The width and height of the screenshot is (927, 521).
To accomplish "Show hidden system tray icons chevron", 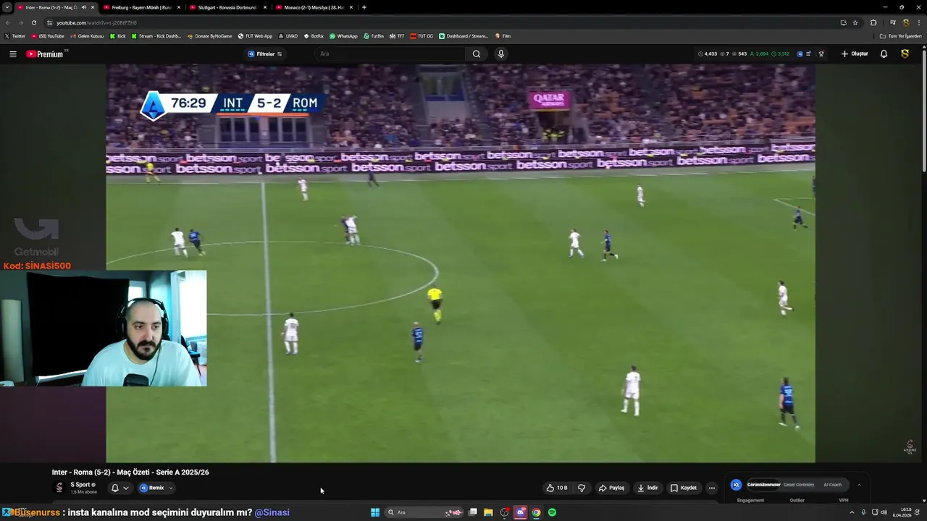I will click(852, 512).
